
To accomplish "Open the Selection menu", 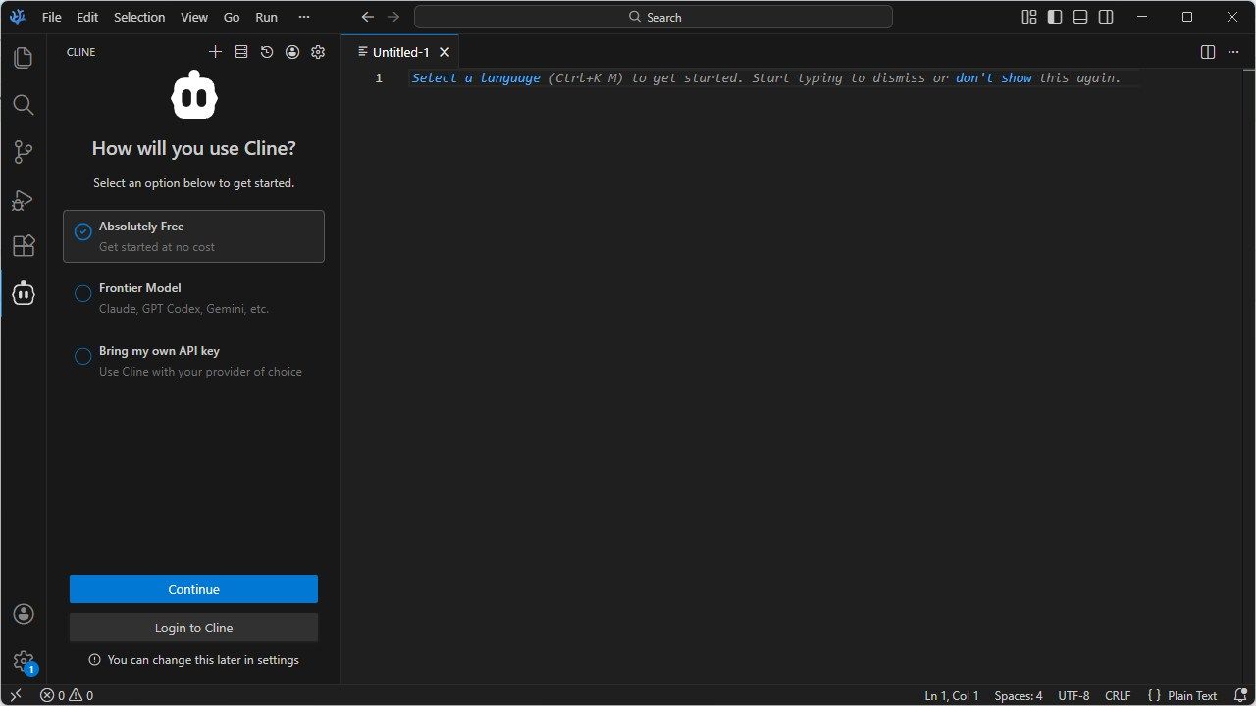I will [139, 17].
